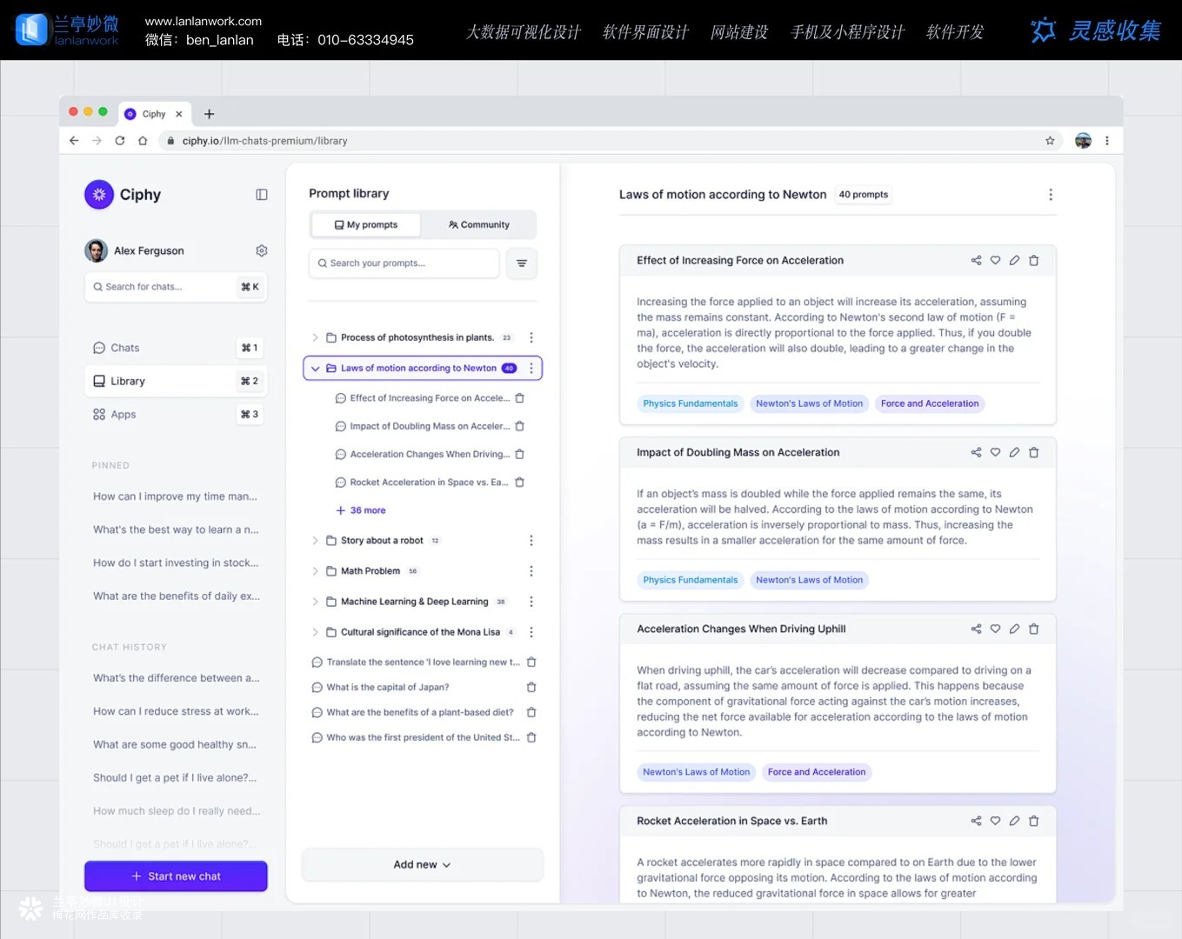Open the browser three-dot menu
The width and height of the screenshot is (1182, 939).
[x=1107, y=141]
